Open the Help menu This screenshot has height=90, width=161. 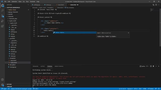pyautogui.click(x=38, y=1)
